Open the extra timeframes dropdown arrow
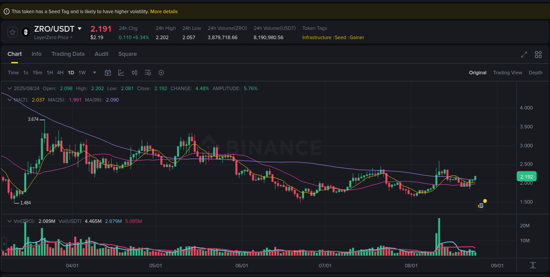The image size is (550, 277). 94,73
